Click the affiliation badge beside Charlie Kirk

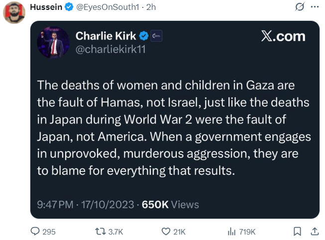pyautogui.click(x=156, y=36)
